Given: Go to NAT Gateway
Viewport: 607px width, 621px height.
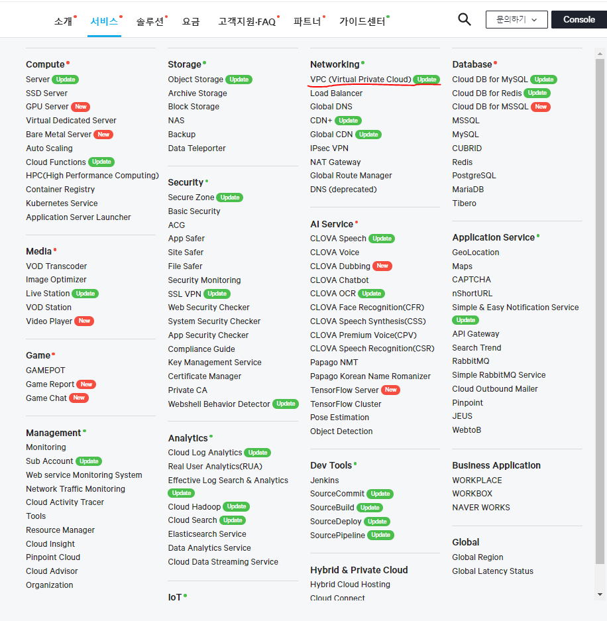Looking at the screenshot, I should (335, 162).
